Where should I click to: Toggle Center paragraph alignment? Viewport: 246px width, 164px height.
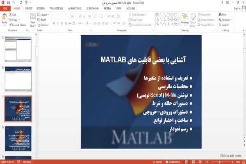(99, 23)
